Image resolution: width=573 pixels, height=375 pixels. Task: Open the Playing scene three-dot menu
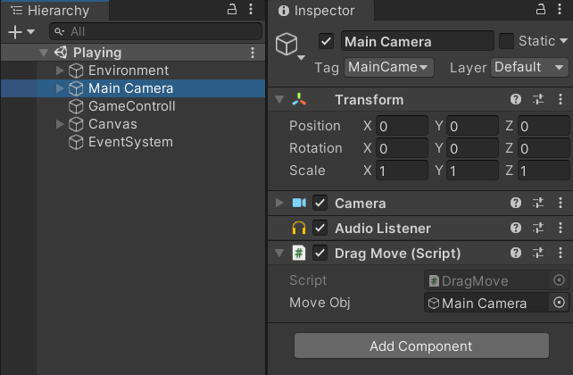[x=253, y=53]
